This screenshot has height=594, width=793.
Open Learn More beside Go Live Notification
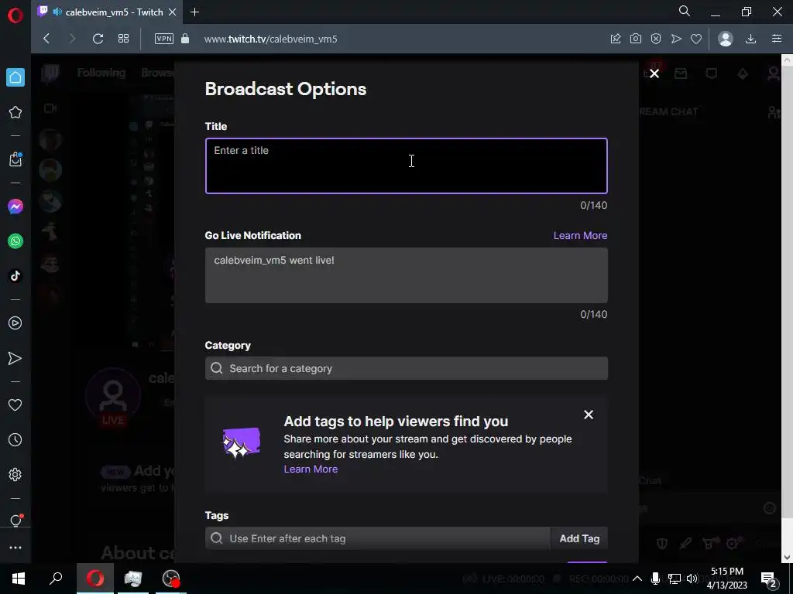[580, 235]
